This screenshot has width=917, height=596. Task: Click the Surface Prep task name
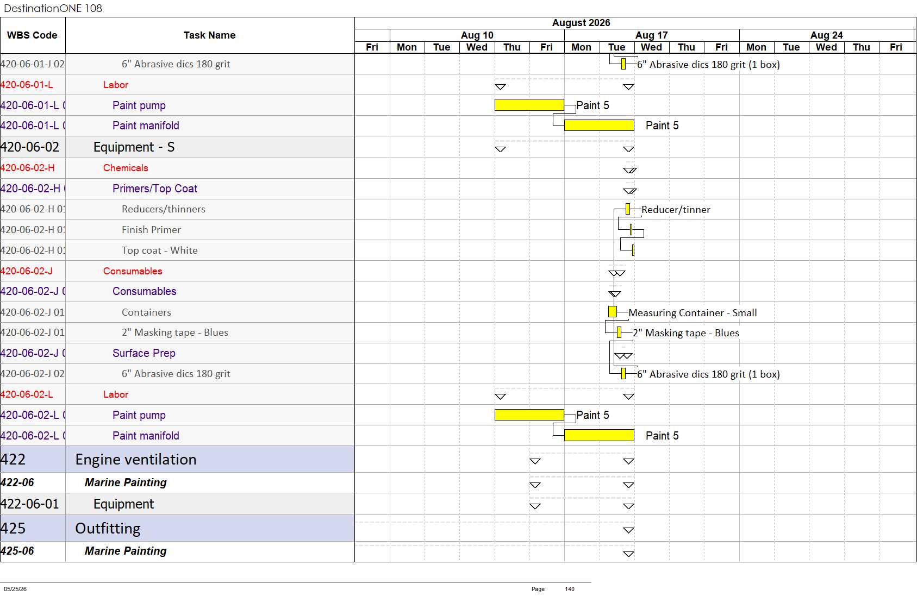(x=144, y=353)
